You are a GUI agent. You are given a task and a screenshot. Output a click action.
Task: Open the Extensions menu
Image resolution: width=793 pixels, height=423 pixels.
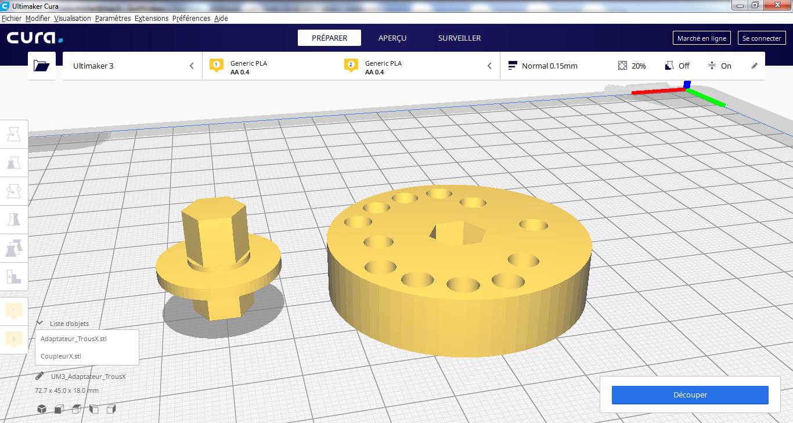click(152, 19)
